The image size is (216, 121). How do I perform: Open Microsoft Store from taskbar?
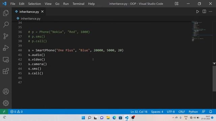120,118
